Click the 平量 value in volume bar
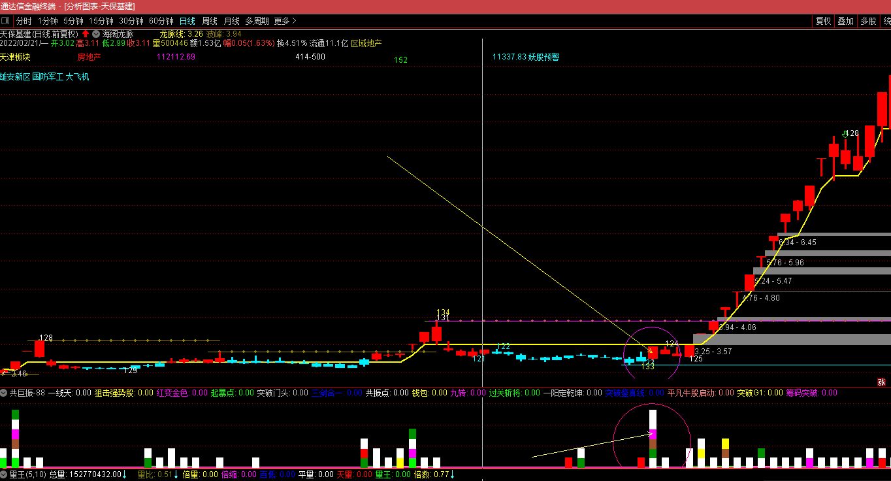The height and width of the screenshot is (481, 891). [316, 474]
